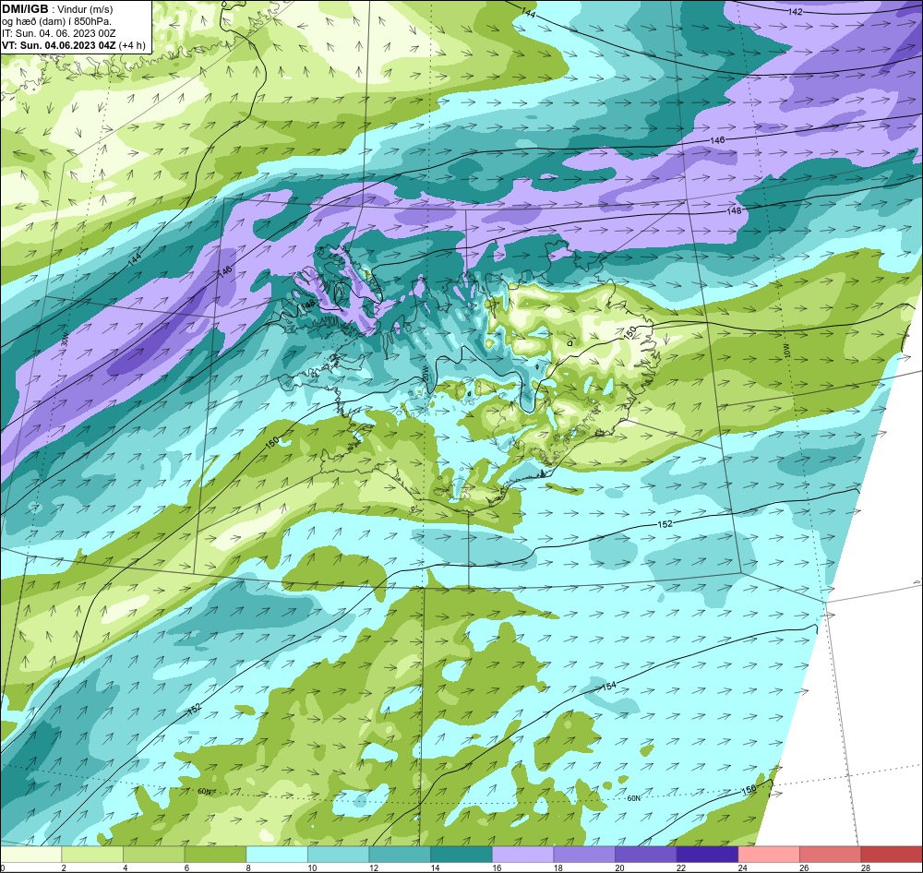The image size is (923, 873).
Task: Pick the 6–8 m/s darker green swatch
Action: (x=215, y=855)
